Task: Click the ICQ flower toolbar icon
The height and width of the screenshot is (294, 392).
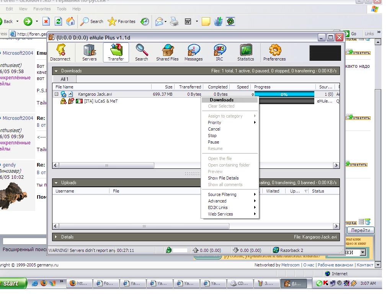Action: [230, 21]
